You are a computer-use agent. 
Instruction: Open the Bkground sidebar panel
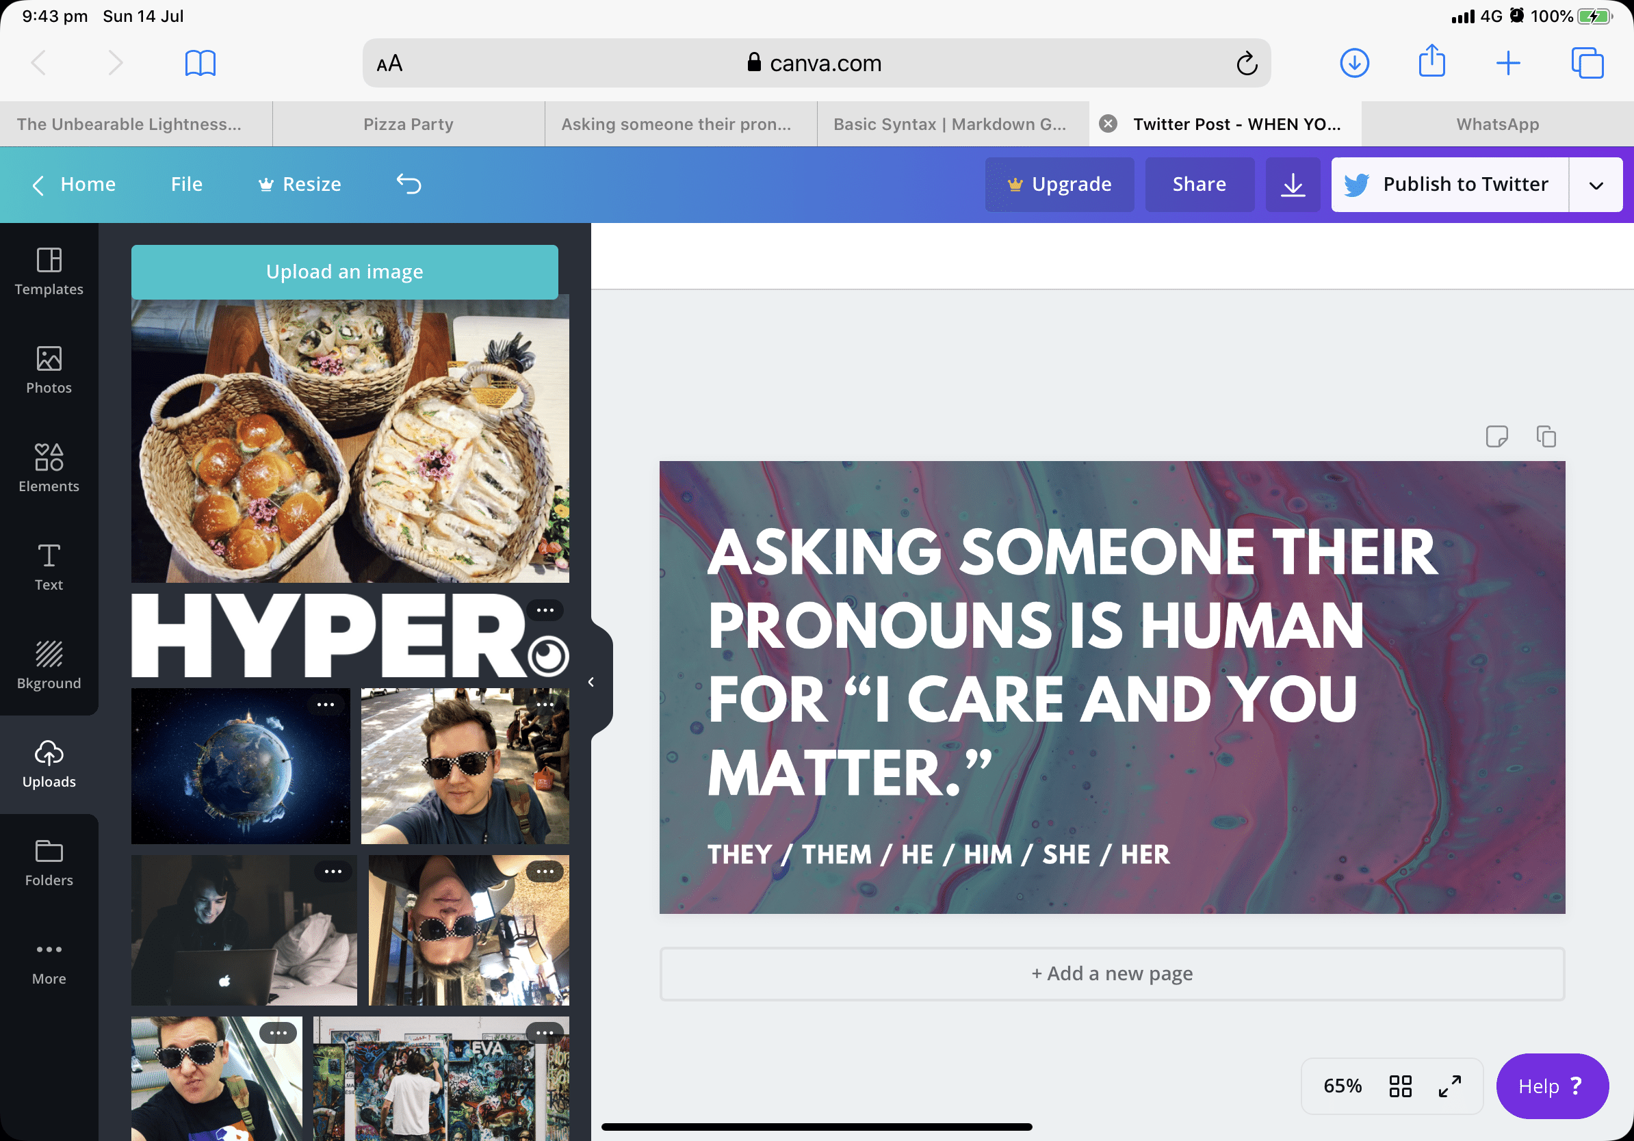(x=49, y=665)
